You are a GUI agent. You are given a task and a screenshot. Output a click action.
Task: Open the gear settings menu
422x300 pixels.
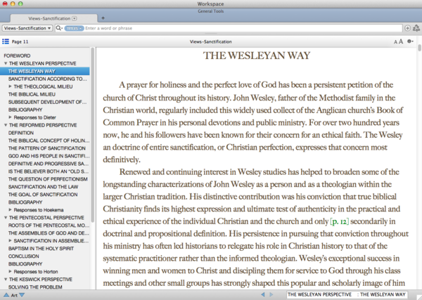coord(410,41)
